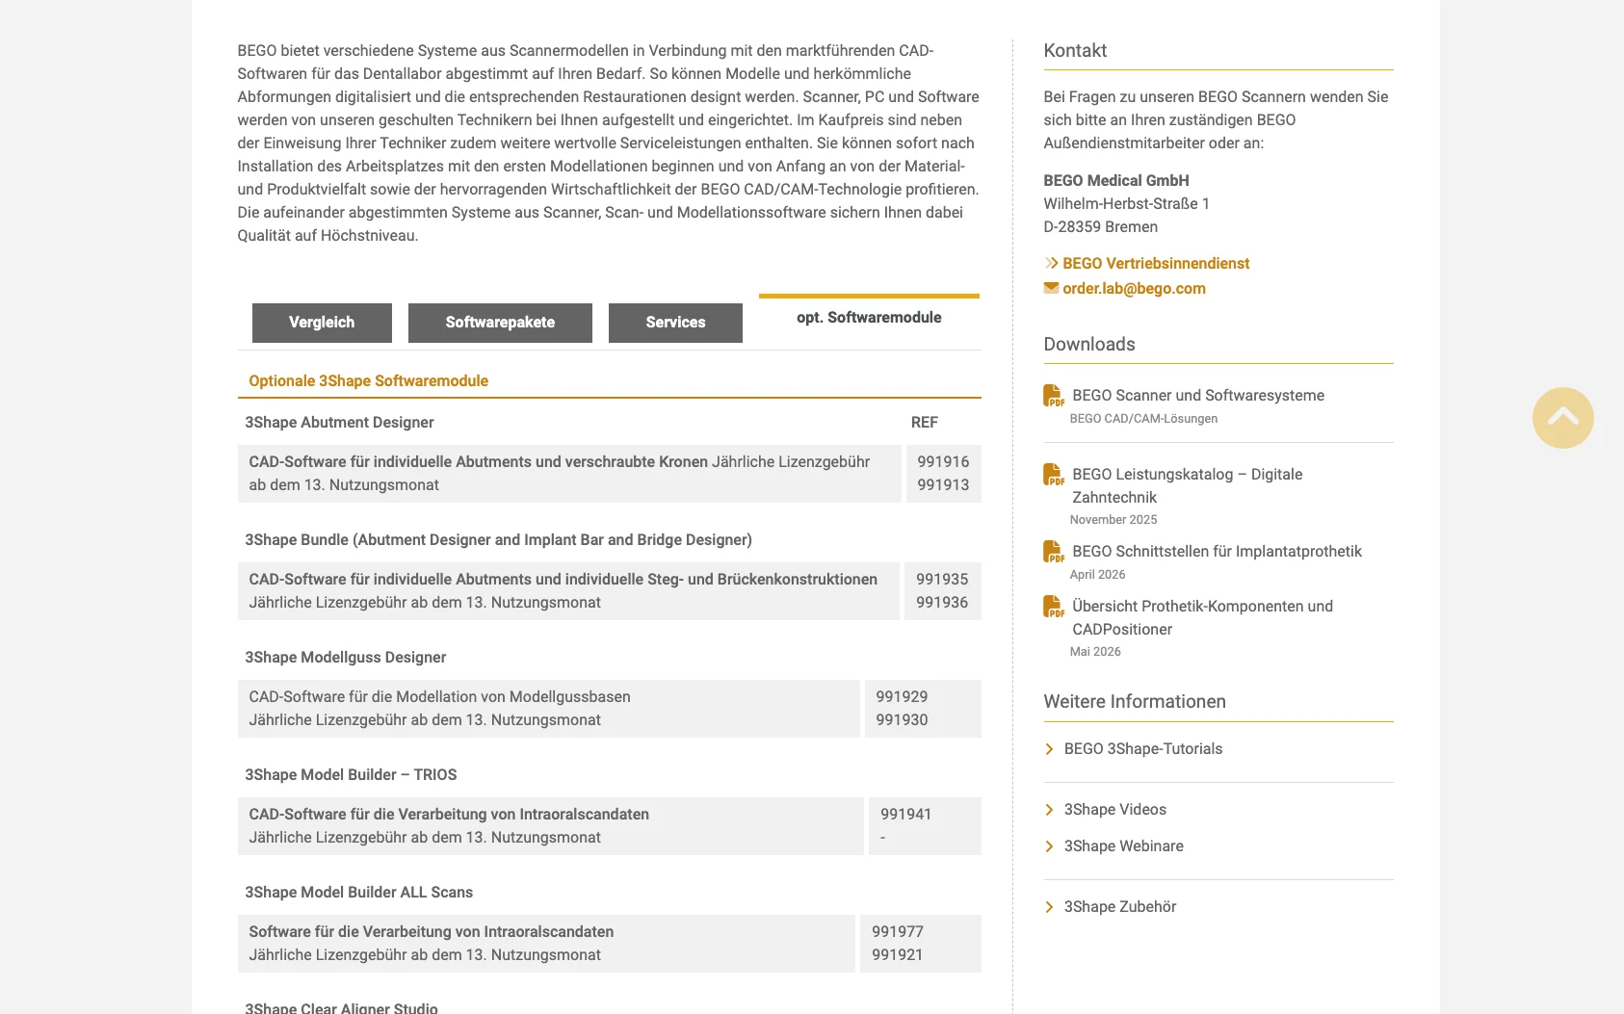The width and height of the screenshot is (1624, 1014).
Task: Click the address line Wilhelm-Herbst-Straße 1
Action: 1126,203
